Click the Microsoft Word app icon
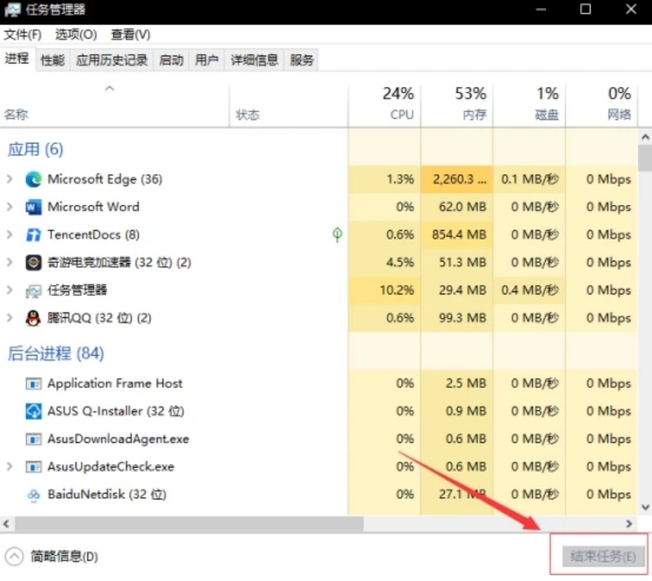652x581 pixels. point(33,206)
